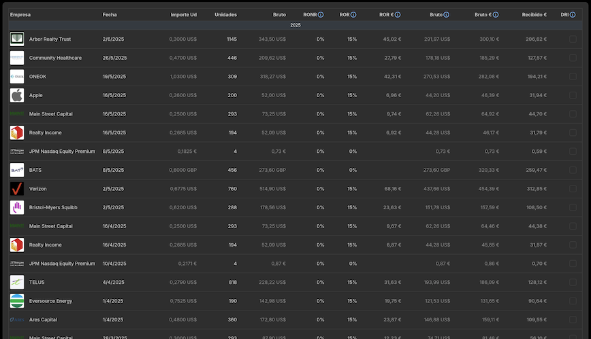This screenshot has width=591, height=339.
Task: Check DRI box for Bristol-Myers Squibb
Action: pos(573,207)
